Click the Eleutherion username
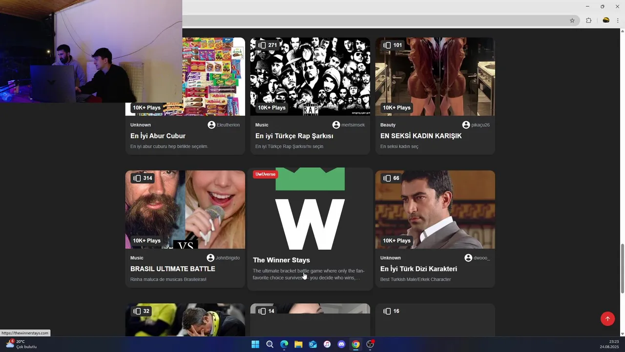The width and height of the screenshot is (625, 352). 228,125
